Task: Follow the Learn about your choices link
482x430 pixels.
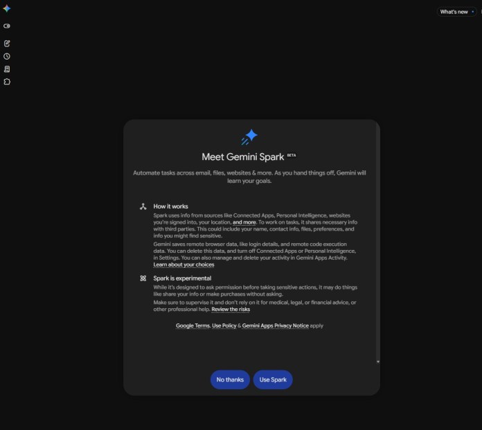Action: point(184,265)
